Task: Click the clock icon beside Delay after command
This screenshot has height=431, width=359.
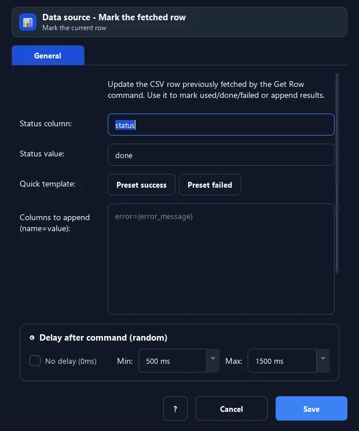Action: point(32,338)
